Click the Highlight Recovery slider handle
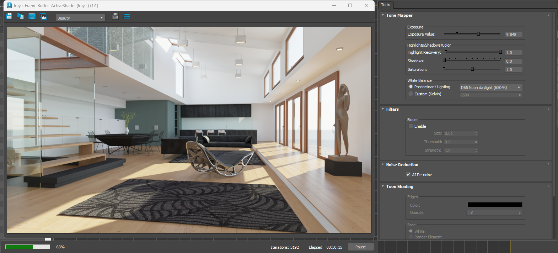Image resolution: width=558 pixels, height=253 pixels. pos(501,52)
